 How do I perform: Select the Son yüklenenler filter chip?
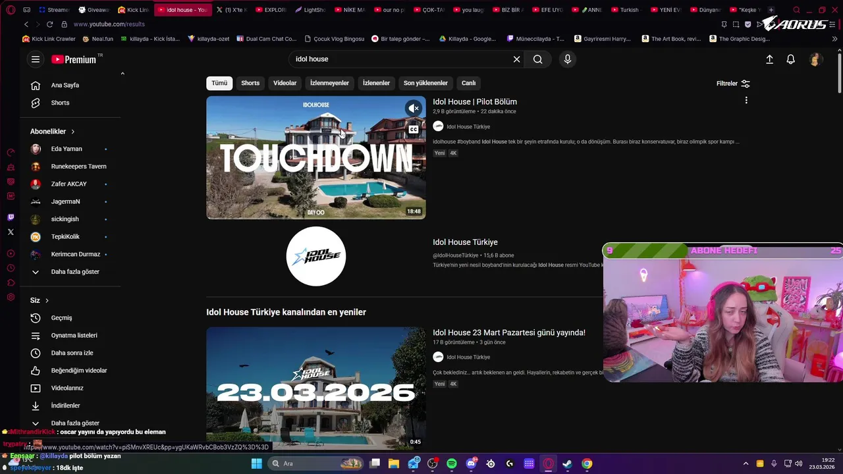[x=425, y=83]
